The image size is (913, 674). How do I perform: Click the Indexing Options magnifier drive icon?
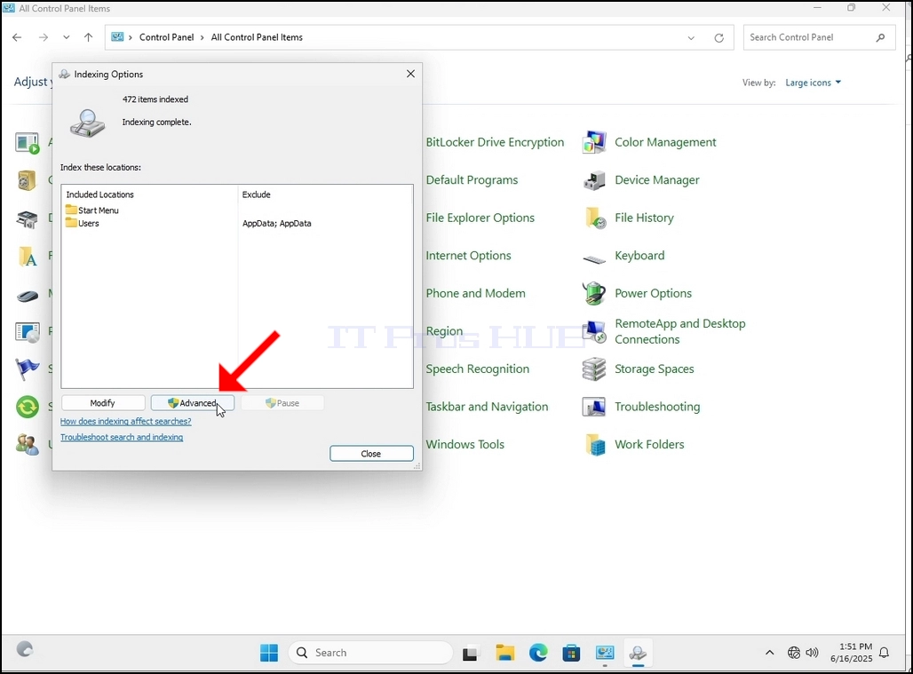[x=87, y=123]
